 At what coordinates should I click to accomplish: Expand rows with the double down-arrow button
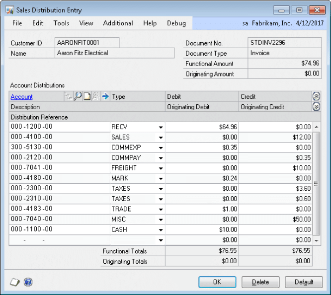tap(316, 107)
